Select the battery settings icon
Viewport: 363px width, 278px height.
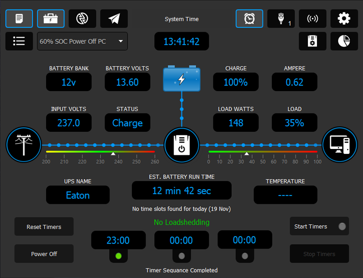coord(51,19)
